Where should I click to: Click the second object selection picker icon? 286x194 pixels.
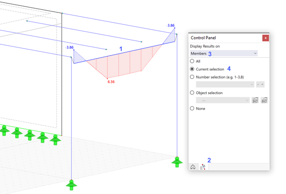(264, 100)
